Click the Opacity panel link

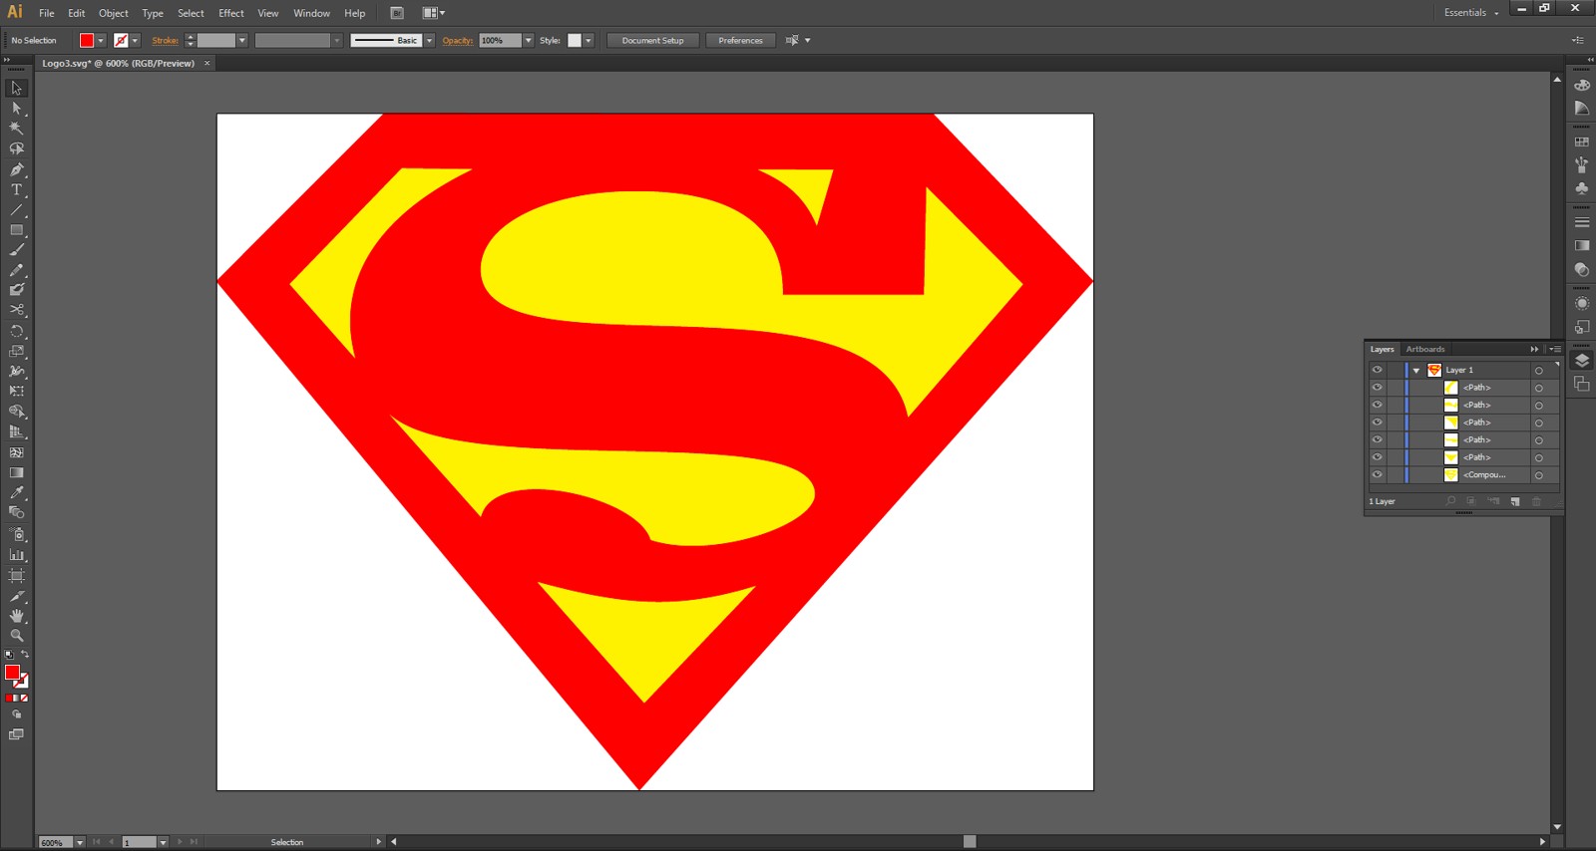click(x=458, y=41)
